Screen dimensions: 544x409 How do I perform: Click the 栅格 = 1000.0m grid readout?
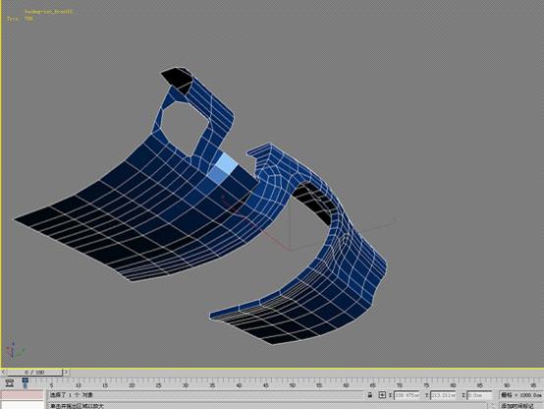pyautogui.click(x=521, y=395)
